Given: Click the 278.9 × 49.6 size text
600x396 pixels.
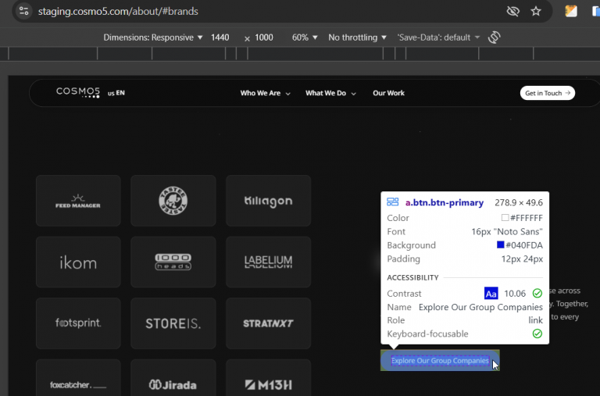Looking at the screenshot, I should pyautogui.click(x=519, y=202).
